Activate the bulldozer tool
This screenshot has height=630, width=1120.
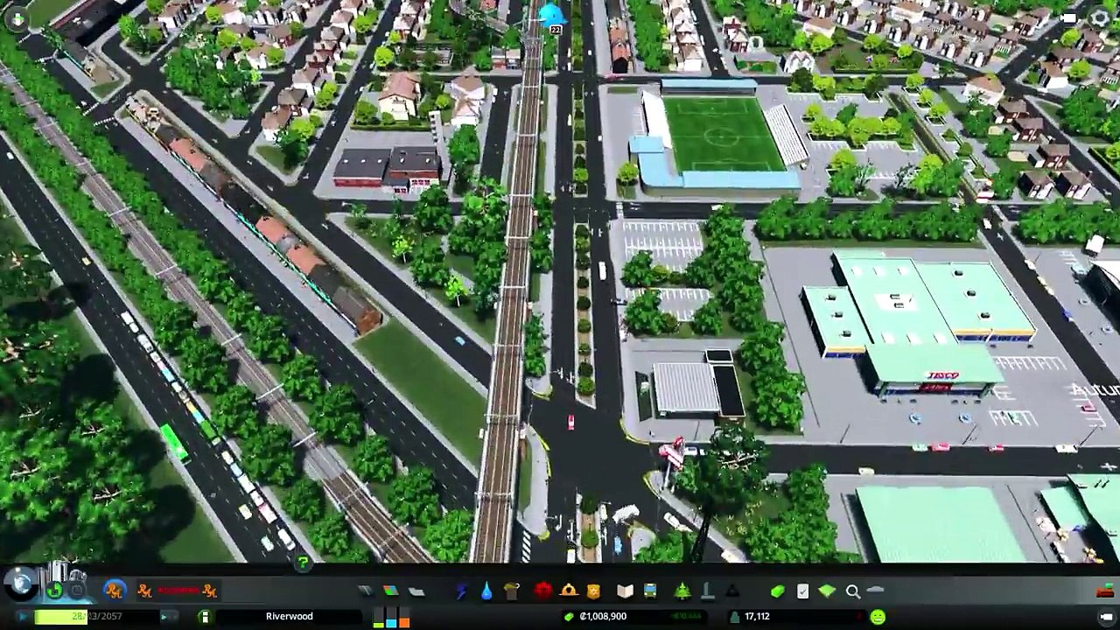(x=1105, y=591)
